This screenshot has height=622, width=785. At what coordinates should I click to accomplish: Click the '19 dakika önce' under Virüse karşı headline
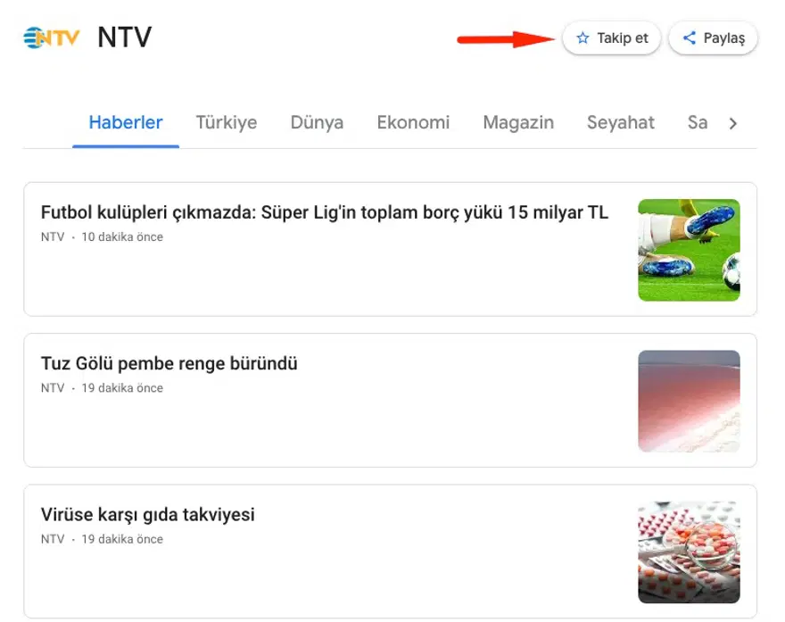click(x=122, y=539)
